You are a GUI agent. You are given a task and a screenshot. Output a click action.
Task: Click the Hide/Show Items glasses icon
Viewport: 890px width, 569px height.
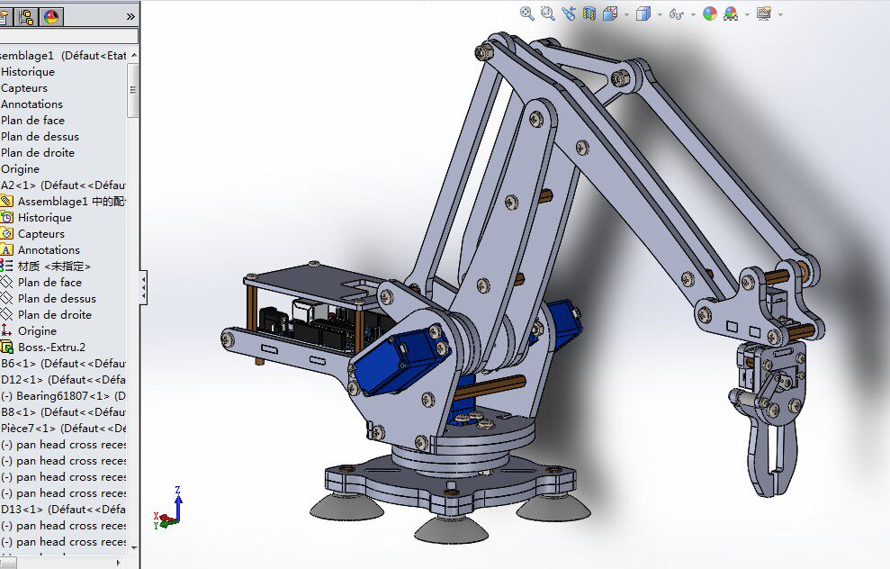(x=676, y=14)
